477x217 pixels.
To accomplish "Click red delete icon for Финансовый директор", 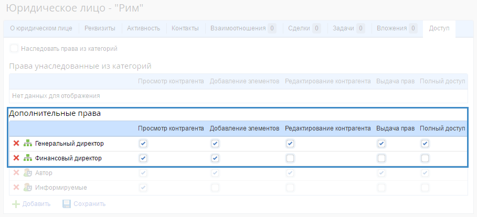I will (16, 158).
